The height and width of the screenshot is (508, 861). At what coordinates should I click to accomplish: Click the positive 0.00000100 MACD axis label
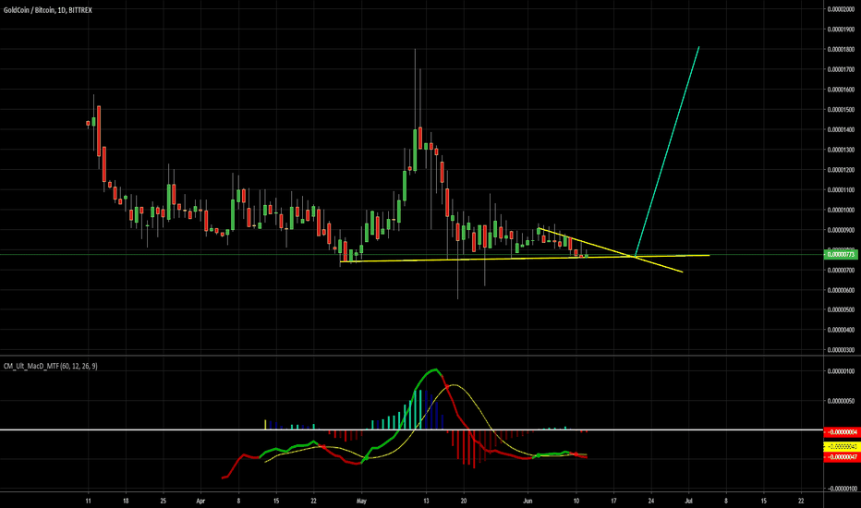(841, 371)
